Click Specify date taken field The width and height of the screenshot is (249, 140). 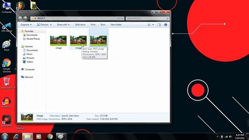click(x=70, y=116)
